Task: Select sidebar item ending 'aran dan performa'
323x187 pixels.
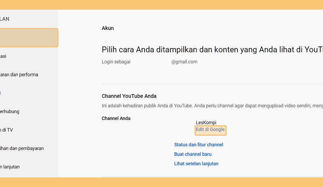Action: click(x=19, y=75)
